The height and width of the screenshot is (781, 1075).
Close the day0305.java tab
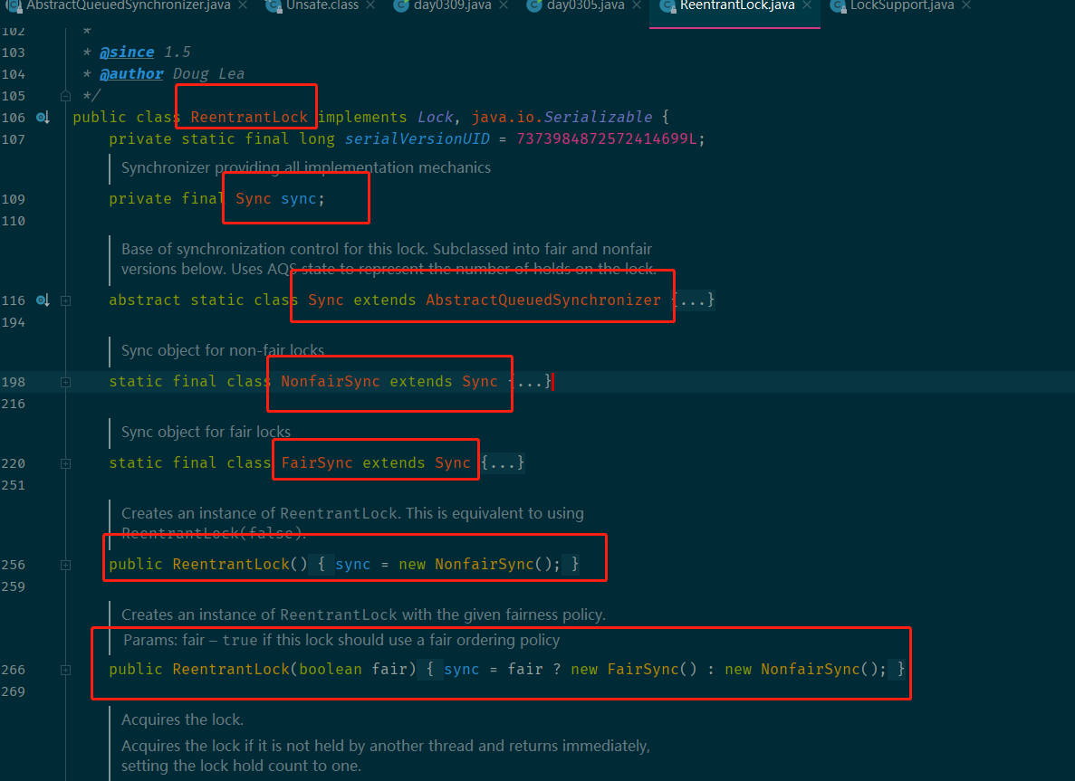(637, 5)
